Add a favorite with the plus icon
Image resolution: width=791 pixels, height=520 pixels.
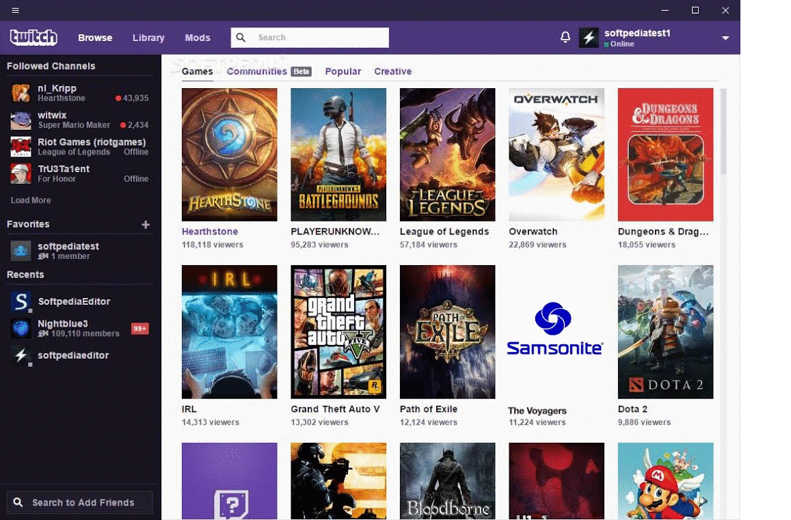point(146,224)
